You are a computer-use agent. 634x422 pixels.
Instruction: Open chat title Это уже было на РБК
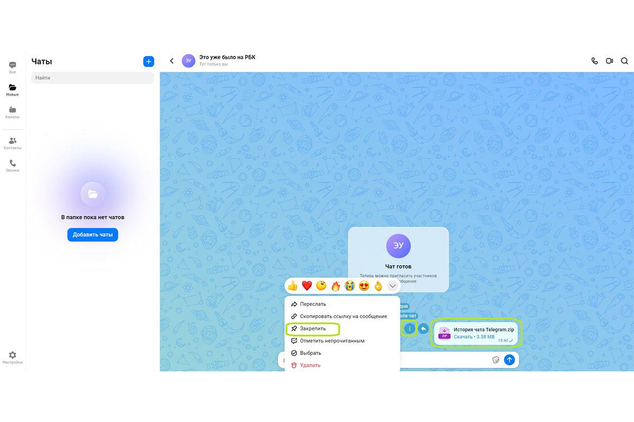click(x=227, y=57)
